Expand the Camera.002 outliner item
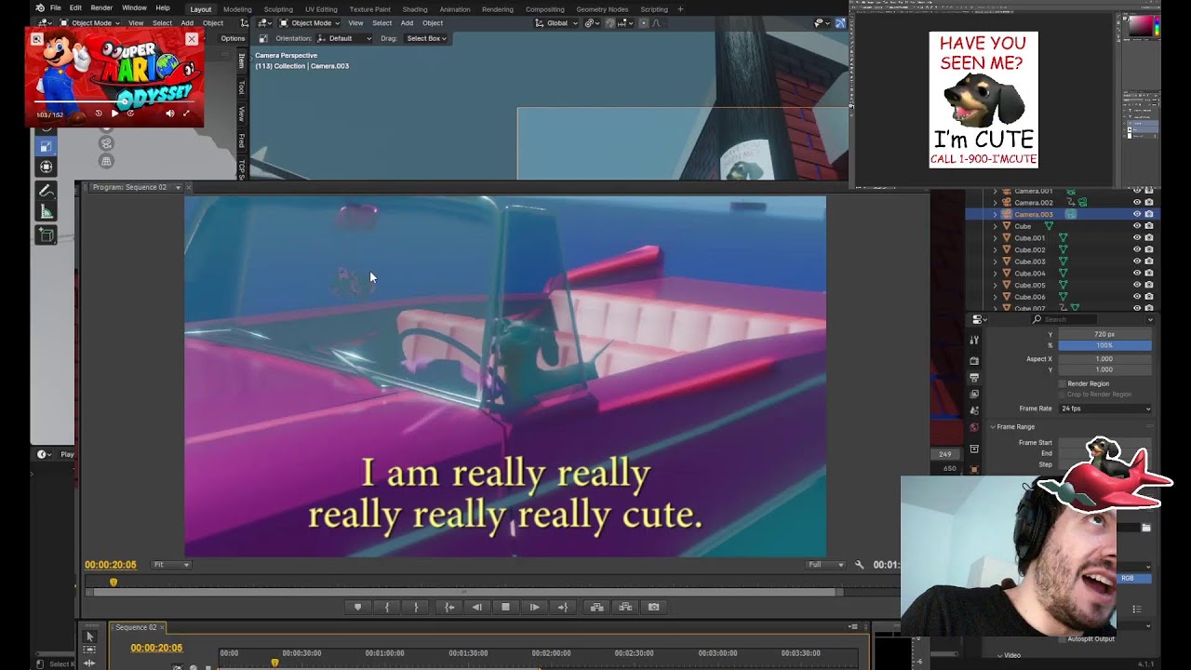The height and width of the screenshot is (670, 1191). click(995, 202)
